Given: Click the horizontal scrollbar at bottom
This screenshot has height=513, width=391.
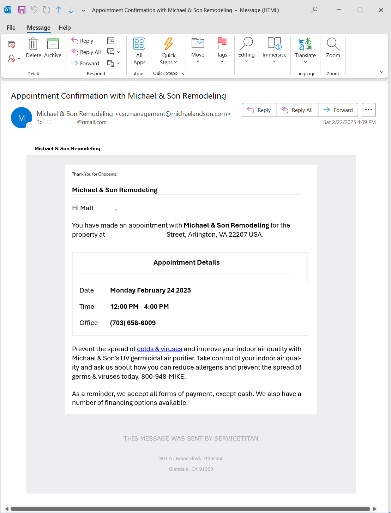Looking at the screenshot, I should [190, 509].
